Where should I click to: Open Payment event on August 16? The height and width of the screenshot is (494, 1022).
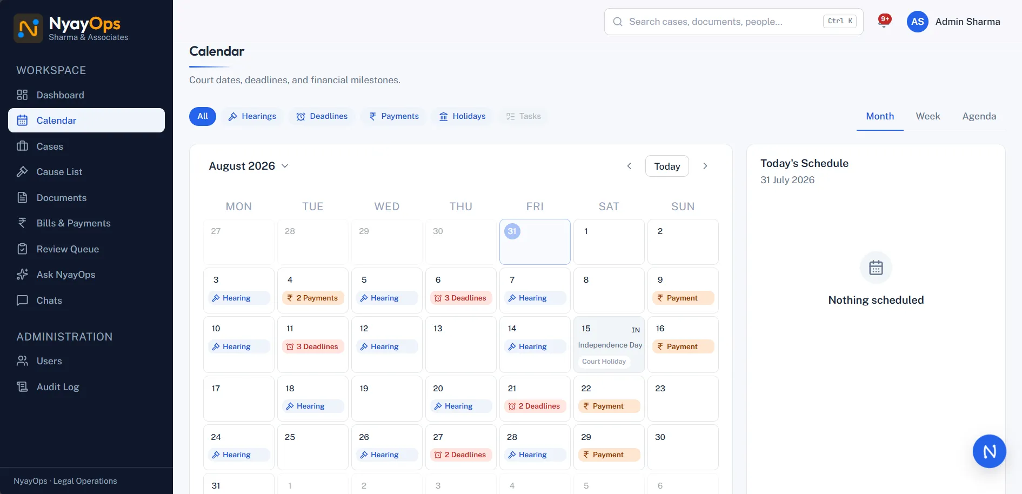[683, 346]
